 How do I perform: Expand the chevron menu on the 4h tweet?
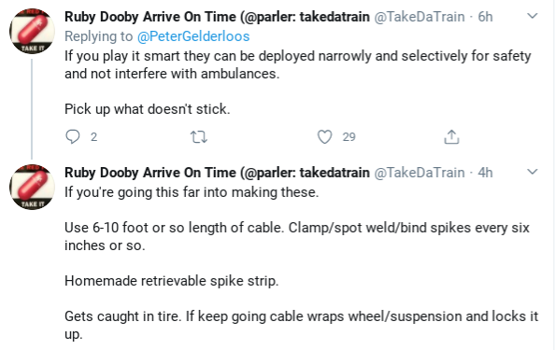tap(533, 172)
